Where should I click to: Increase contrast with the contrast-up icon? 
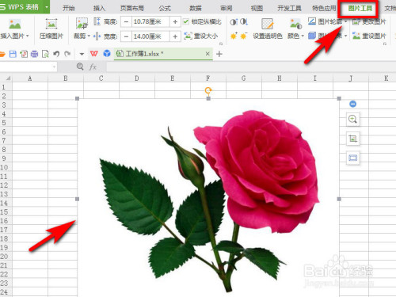coord(234,21)
